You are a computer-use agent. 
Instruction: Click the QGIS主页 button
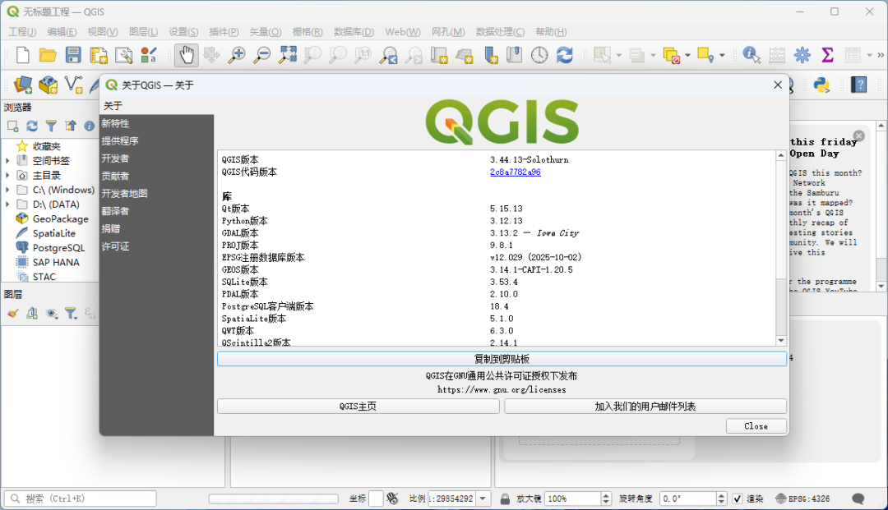click(x=358, y=406)
